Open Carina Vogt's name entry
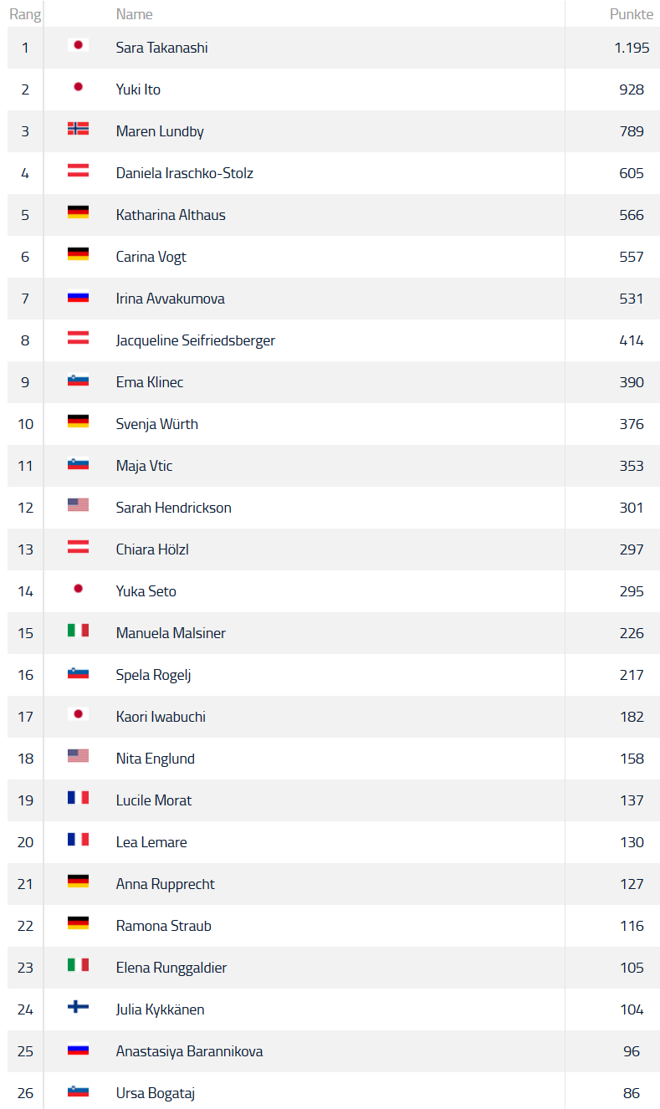Screen dimensions: 660x1109 pos(151,257)
